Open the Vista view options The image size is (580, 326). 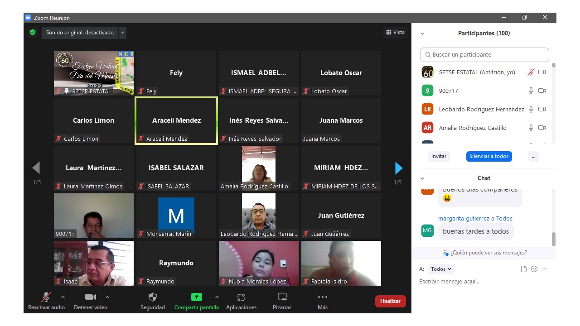click(x=395, y=32)
